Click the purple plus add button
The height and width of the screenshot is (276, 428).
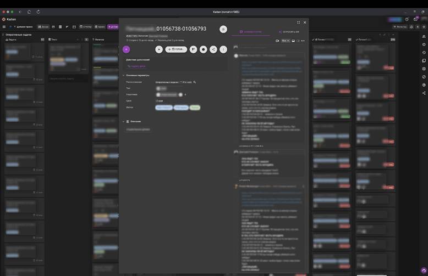coord(126,49)
